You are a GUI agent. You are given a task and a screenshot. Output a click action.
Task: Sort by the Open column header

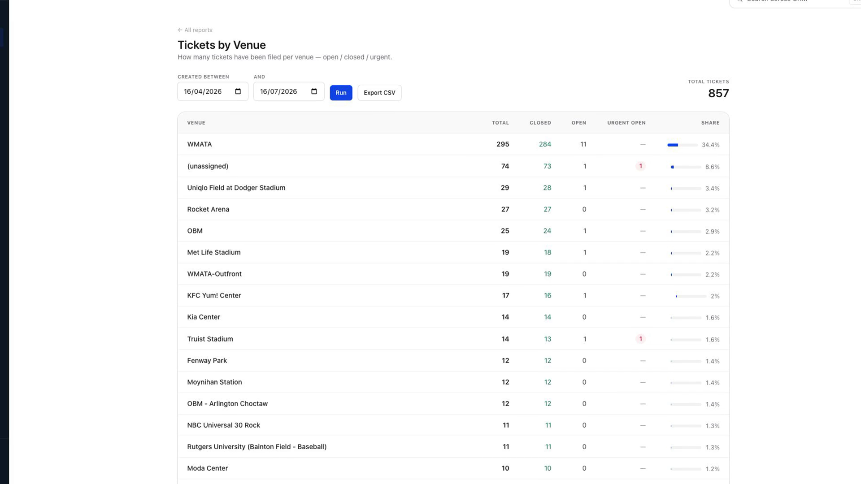pyautogui.click(x=579, y=123)
